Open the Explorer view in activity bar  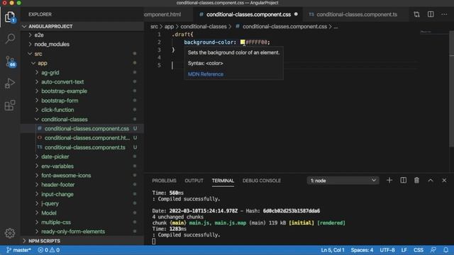tap(10, 17)
